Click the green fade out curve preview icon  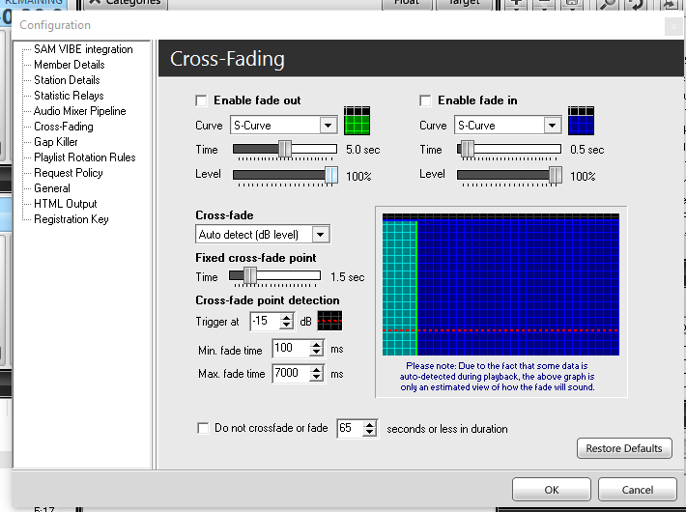pos(357,121)
